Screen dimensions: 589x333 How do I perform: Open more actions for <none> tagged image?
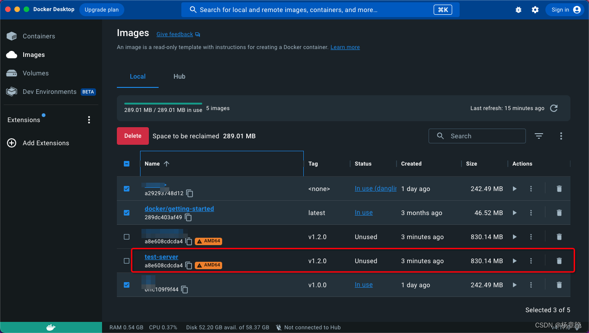click(531, 189)
